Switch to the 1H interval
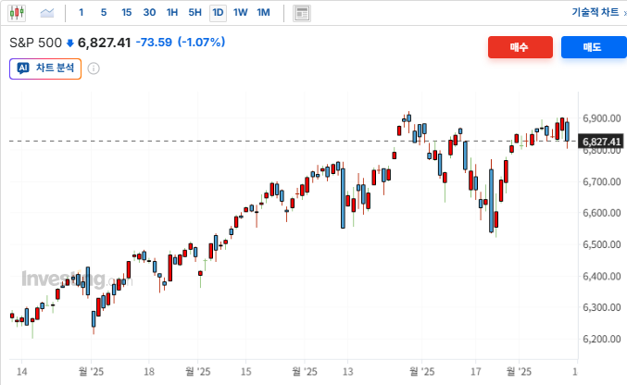Image resolution: width=627 pixels, height=385 pixels. 172,13
